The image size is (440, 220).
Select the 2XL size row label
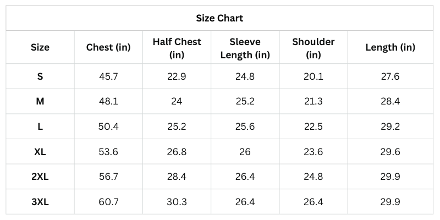[40, 177]
